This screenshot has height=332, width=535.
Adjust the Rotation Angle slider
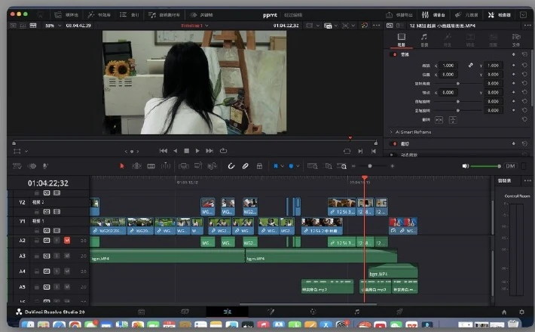(x=458, y=83)
